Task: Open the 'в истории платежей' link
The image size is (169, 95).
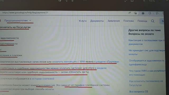Action: tap(42, 79)
